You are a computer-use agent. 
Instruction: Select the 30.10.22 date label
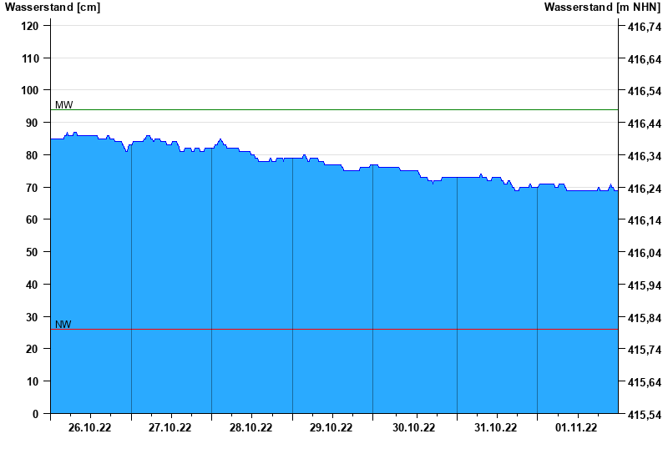click(x=413, y=427)
